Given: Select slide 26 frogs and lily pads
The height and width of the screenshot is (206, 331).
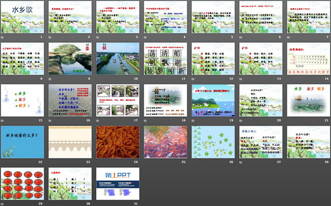Looking at the screenshot, I should click(x=213, y=142).
